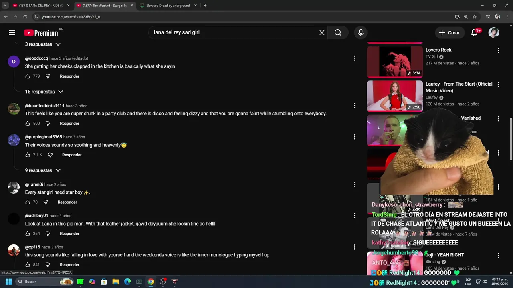Open Chrome three-dot menu
This screenshot has height=288, width=513.
[x=507, y=17]
